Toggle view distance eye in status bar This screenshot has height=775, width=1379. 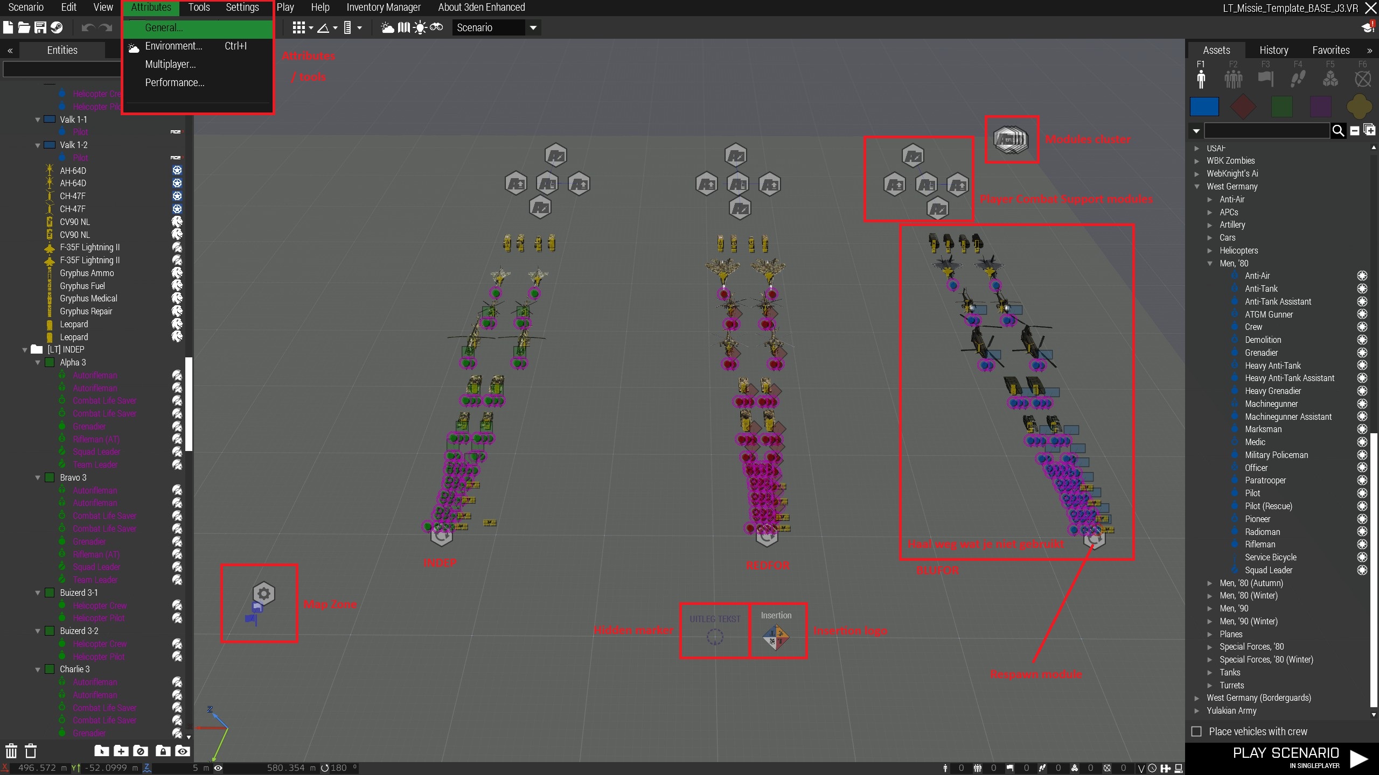click(218, 768)
